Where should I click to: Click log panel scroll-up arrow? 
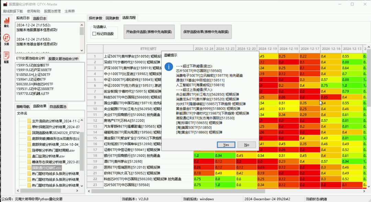tap(82, 25)
